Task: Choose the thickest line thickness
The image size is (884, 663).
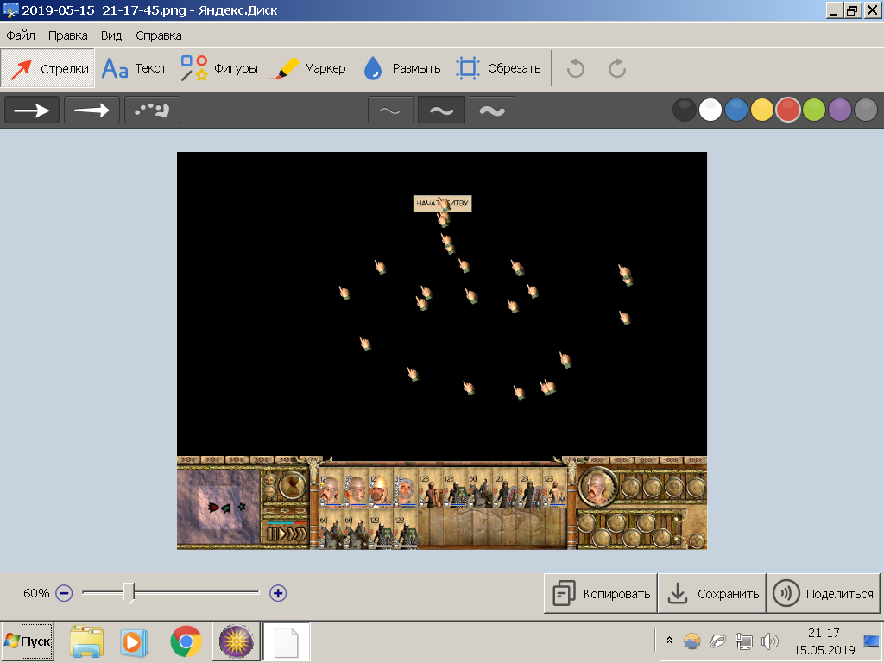Action: pyautogui.click(x=492, y=110)
